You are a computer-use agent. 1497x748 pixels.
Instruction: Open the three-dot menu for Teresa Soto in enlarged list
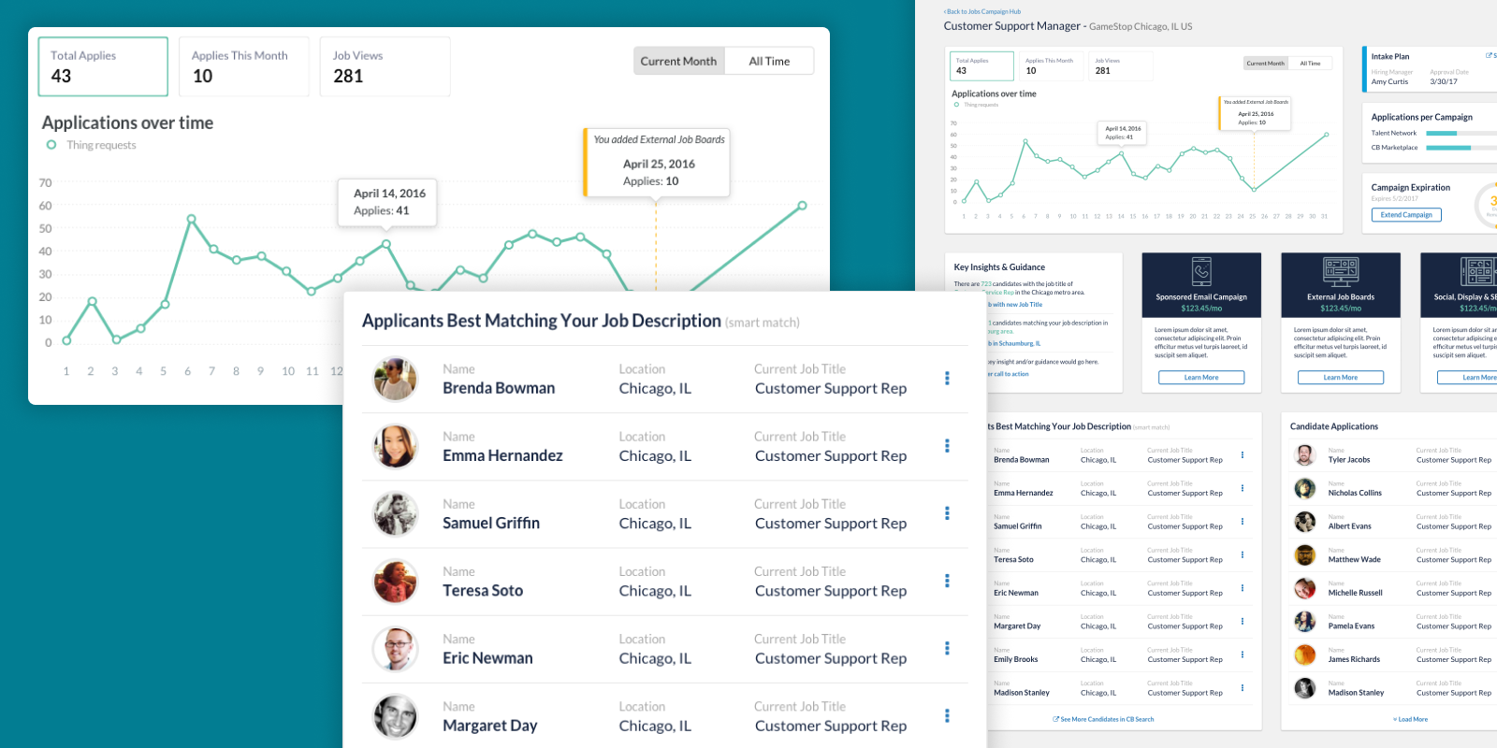click(947, 581)
